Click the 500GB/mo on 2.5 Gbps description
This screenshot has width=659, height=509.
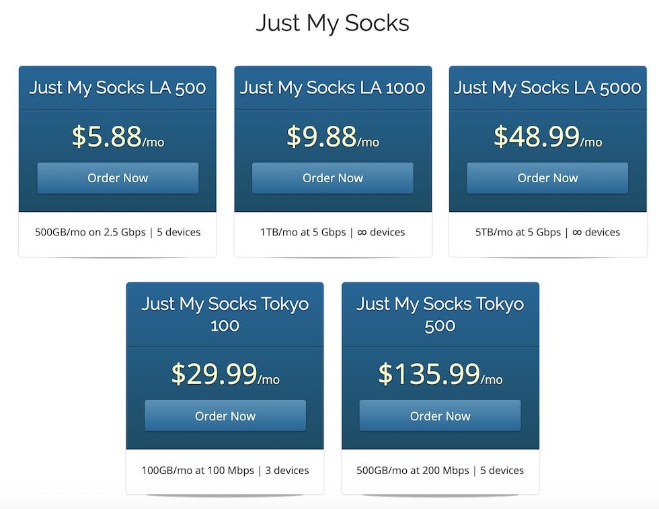pyautogui.click(x=90, y=233)
